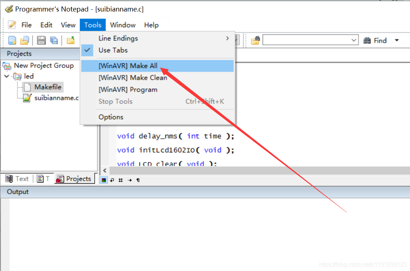Click the Projects panel title
The height and width of the screenshot is (271, 410).
click(19, 54)
